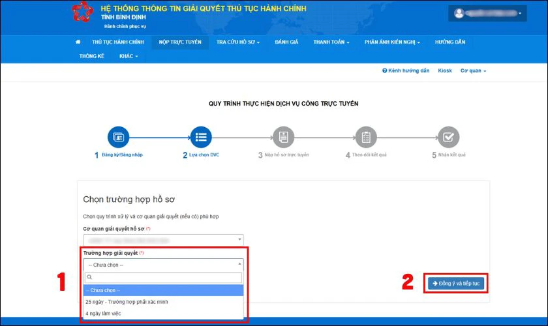Select the -- Chưa chọn -- highlighted option
The width and height of the screenshot is (548, 326).
[x=163, y=290]
